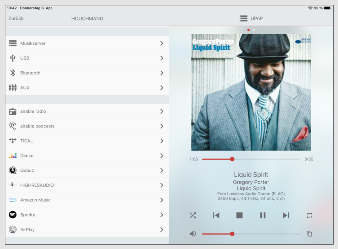Screen dimensions: 338x249
Task: Click the volume slider
Action: pyautogui.click(x=251, y=234)
